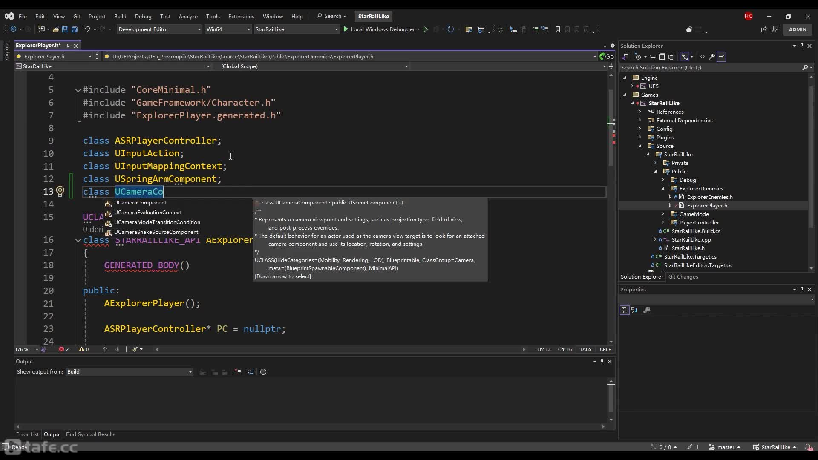Click the Save All toolbar icon
818x460 pixels.
point(75,29)
